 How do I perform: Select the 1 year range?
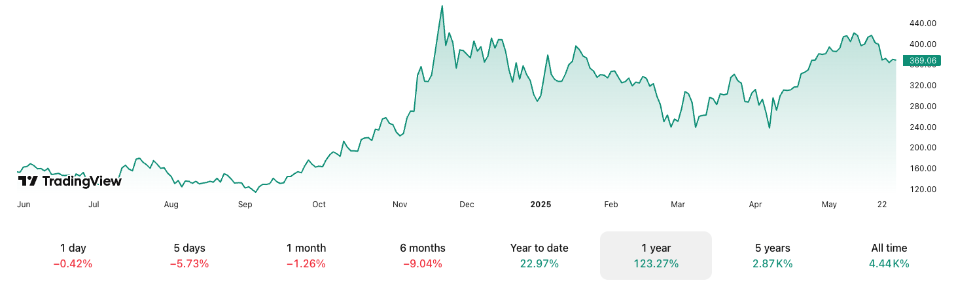[656, 256]
